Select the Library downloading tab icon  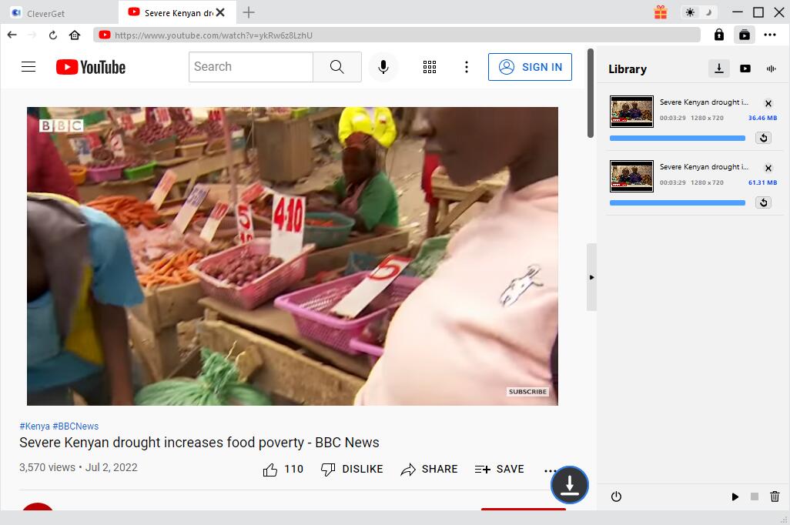tap(718, 69)
